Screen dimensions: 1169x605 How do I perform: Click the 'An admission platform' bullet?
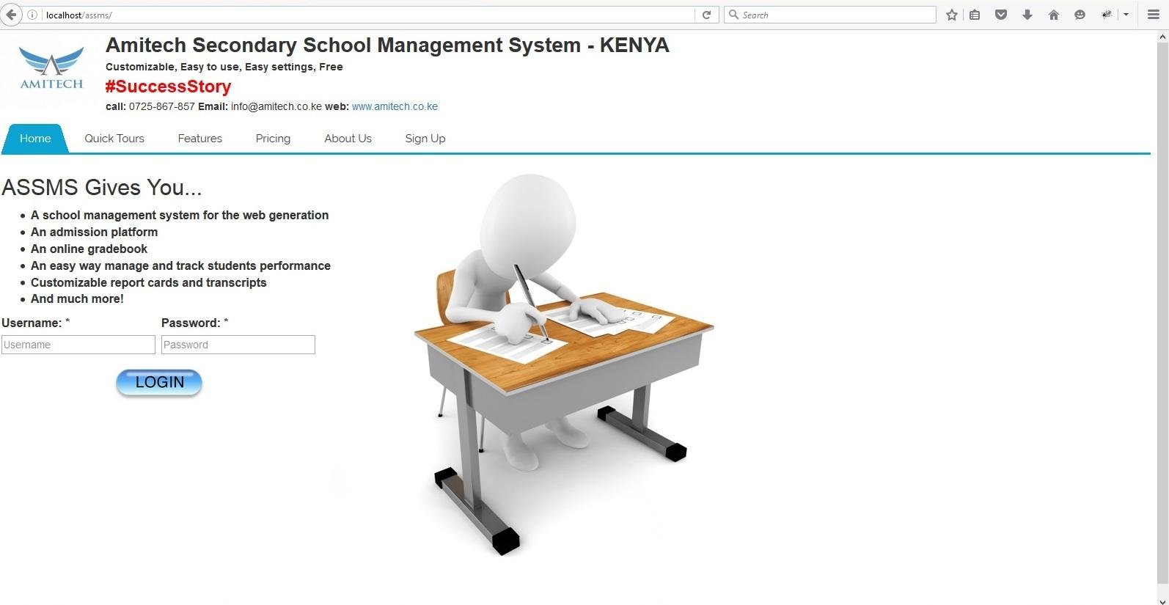tap(94, 232)
